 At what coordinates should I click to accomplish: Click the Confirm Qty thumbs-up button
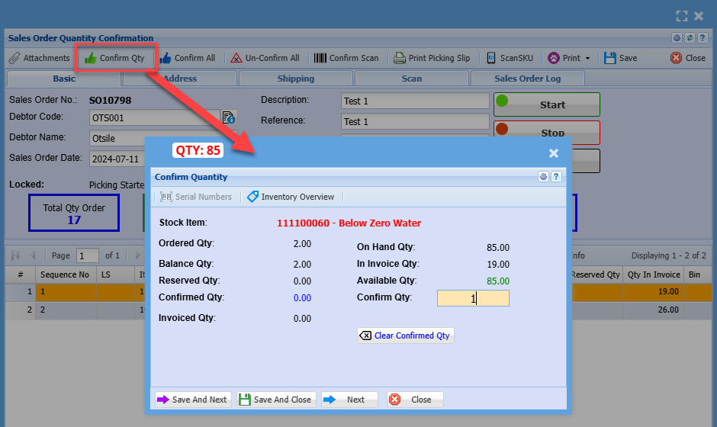114,58
